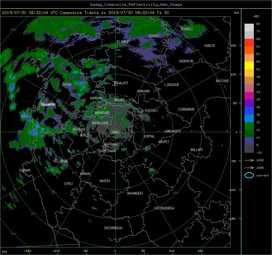
Task: Select the YELLAPUR city label
Action: click(60, 161)
